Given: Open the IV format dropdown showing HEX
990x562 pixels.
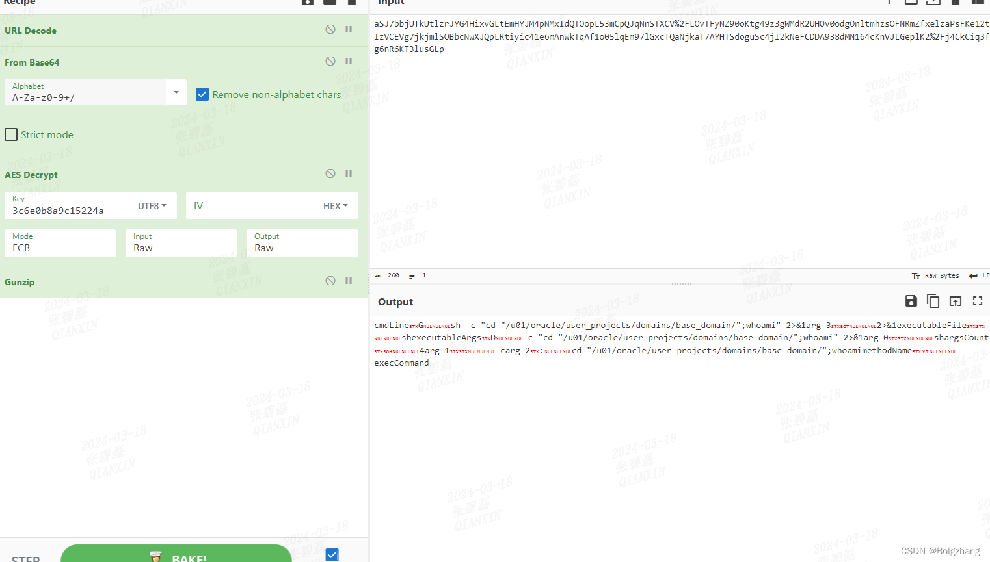Looking at the screenshot, I should [335, 205].
